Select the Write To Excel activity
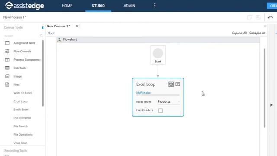The height and width of the screenshot is (156, 277). coord(23,93)
